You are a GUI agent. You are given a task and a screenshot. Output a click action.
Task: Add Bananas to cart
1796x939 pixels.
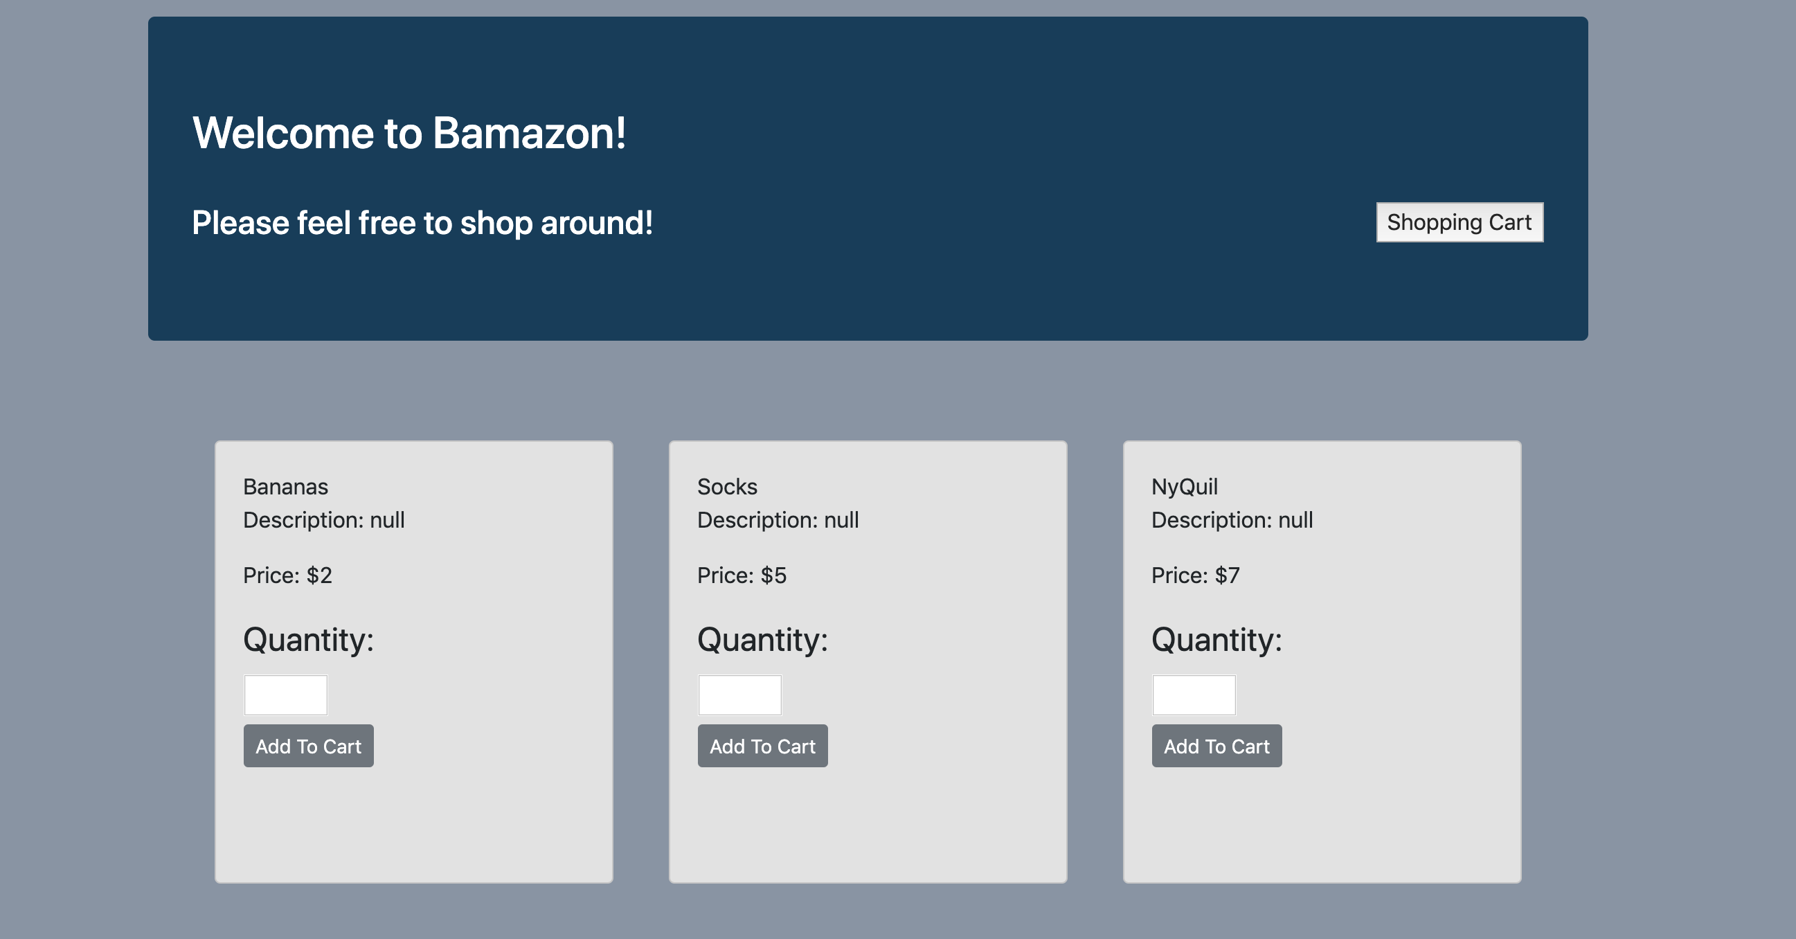(308, 746)
